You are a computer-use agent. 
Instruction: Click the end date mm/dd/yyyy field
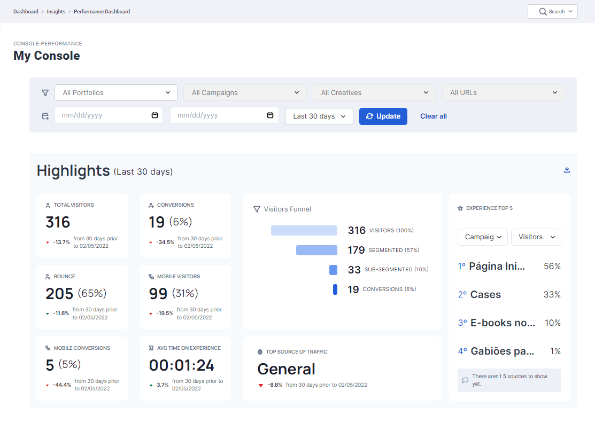(225, 115)
